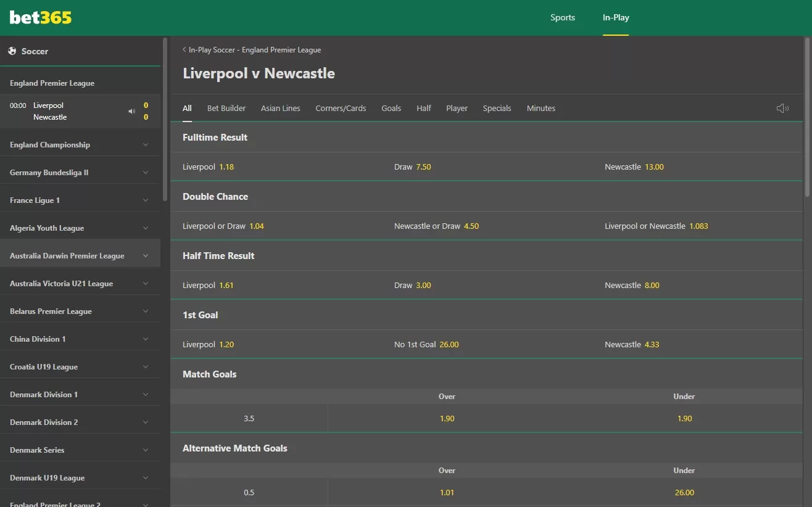Open the Player tab

(x=457, y=108)
